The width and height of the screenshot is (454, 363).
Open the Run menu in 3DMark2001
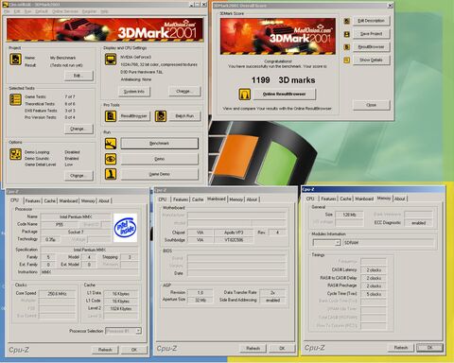[27, 11]
